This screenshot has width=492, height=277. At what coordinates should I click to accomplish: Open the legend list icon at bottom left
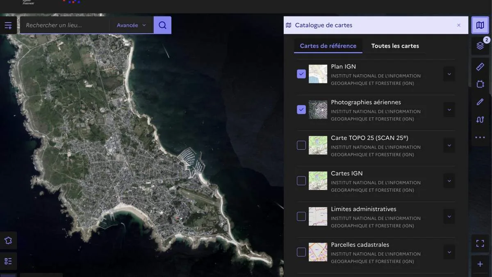point(8,261)
